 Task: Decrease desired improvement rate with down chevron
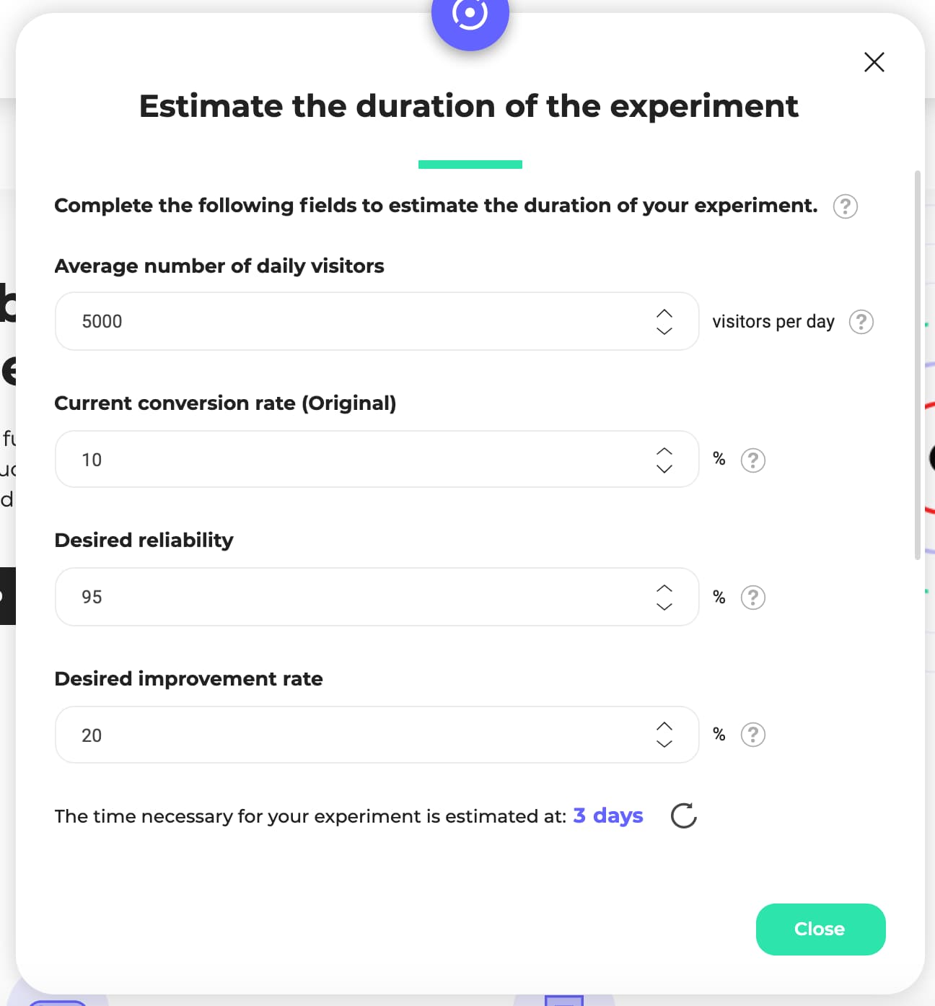(x=664, y=745)
